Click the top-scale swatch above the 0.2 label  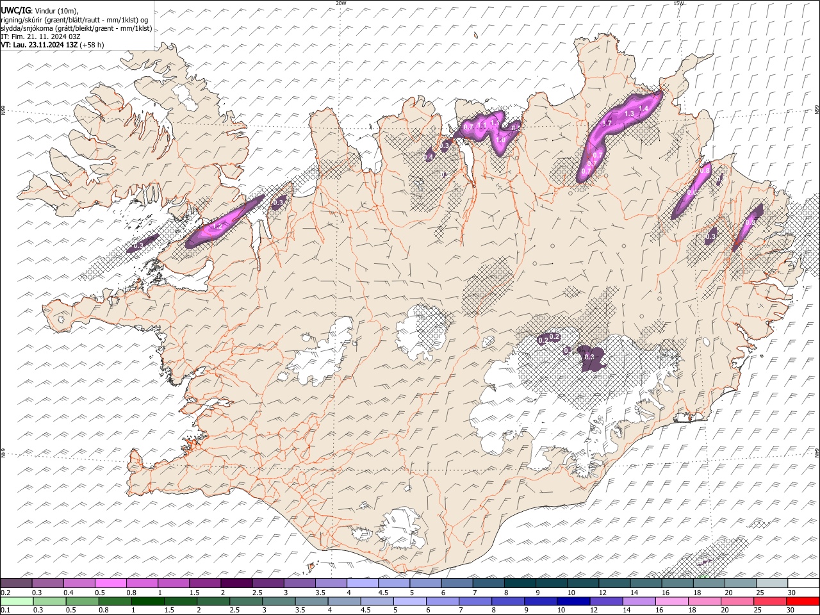tap(16, 583)
